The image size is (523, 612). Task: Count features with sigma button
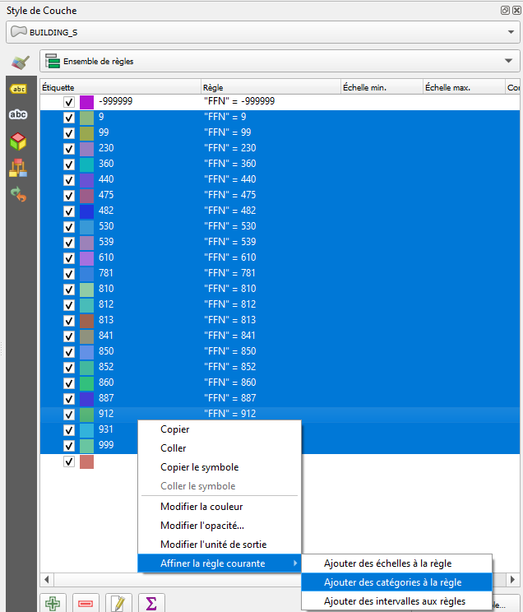coord(151,603)
